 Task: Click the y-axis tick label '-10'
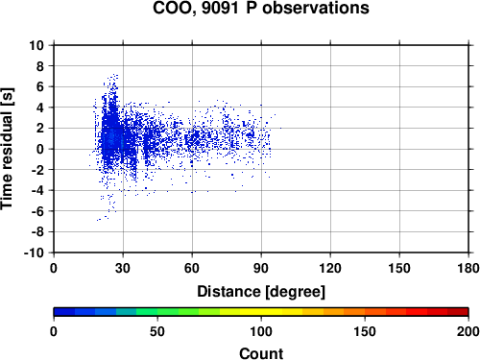pos(35,252)
